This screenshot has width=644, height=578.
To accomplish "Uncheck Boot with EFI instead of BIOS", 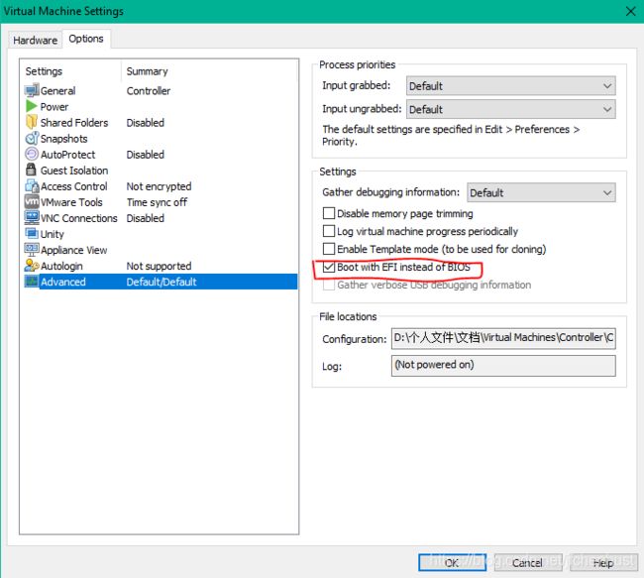I will pos(329,267).
